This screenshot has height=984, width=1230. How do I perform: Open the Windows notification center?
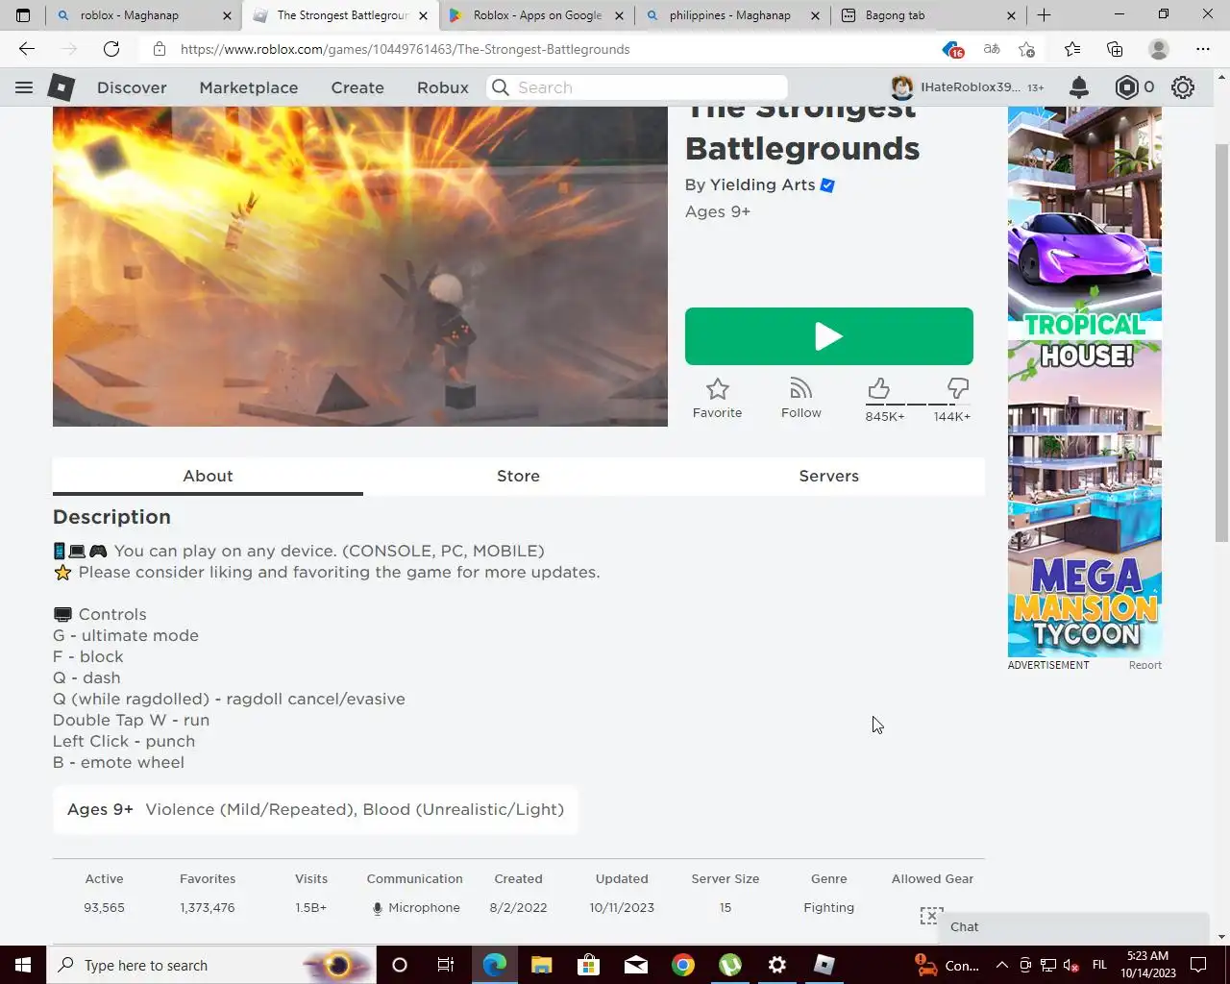tap(1198, 965)
